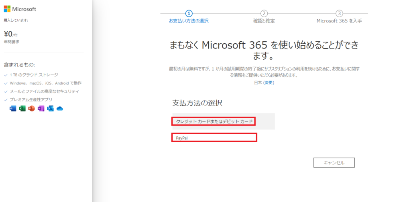Click the 年間請求 label
This screenshot has width=411, height=202.
[11, 42]
